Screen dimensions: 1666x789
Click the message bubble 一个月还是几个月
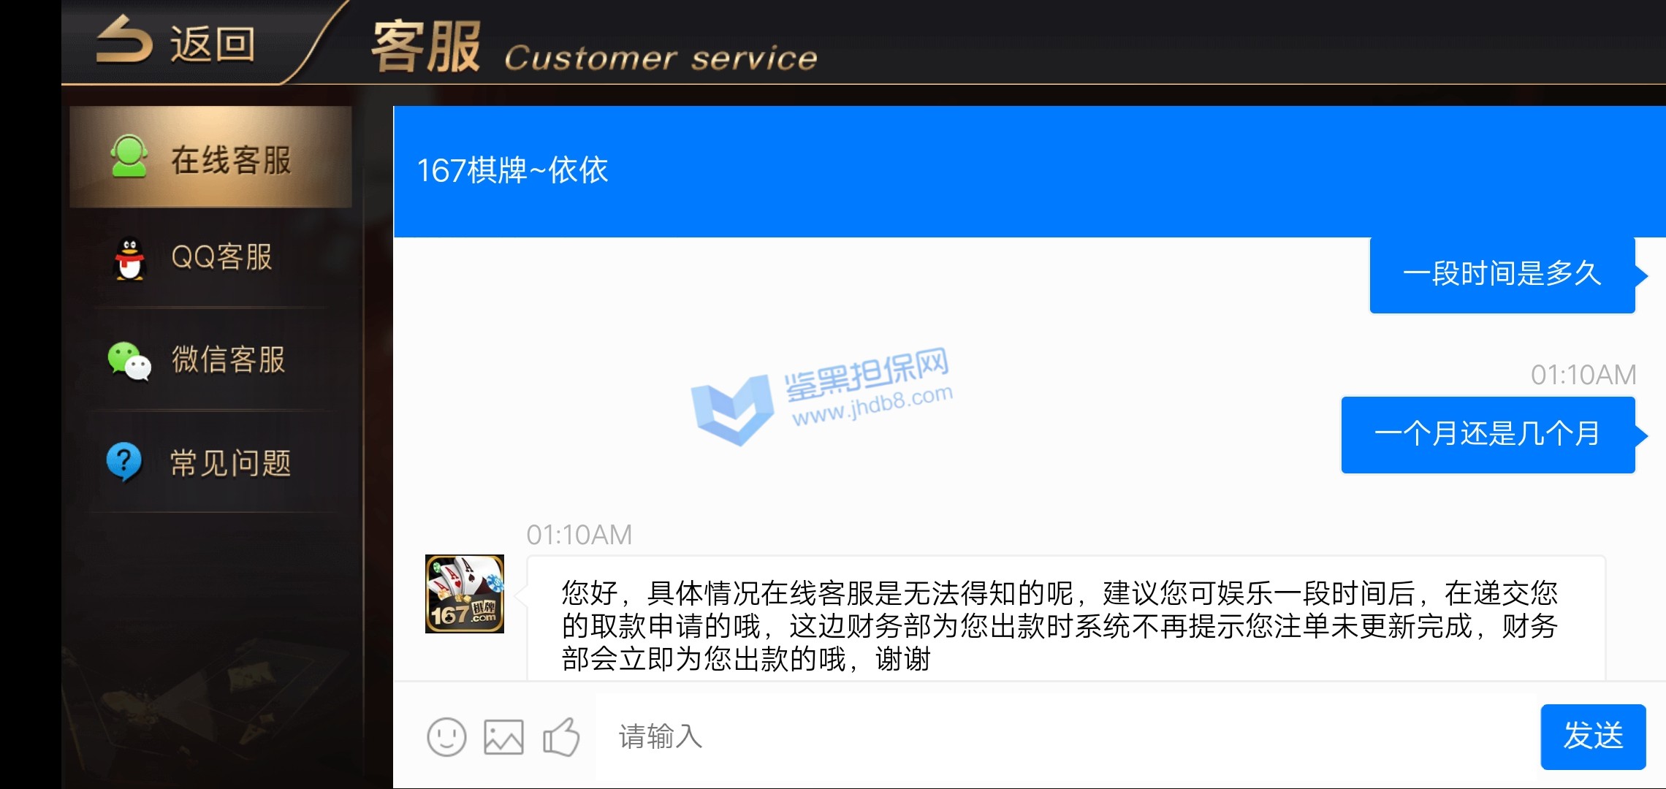click(x=1488, y=435)
